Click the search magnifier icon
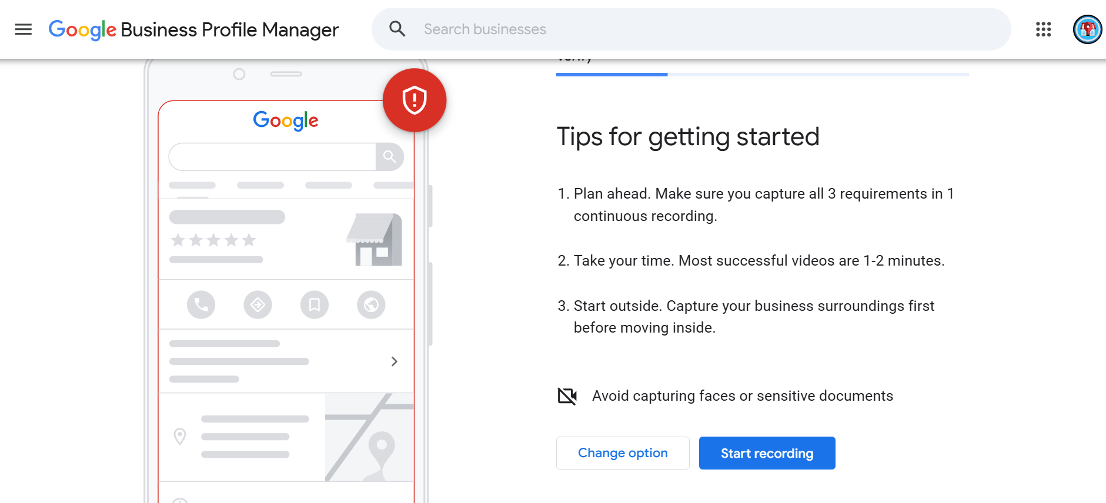Viewport: 1106px width, 503px height. pyautogui.click(x=397, y=29)
